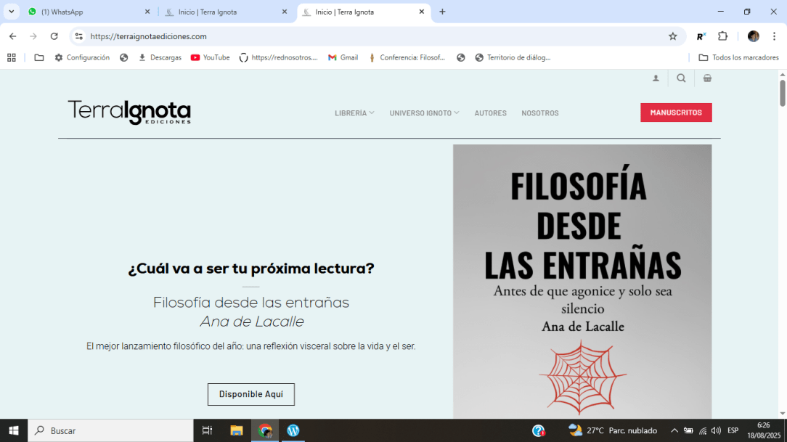Screen dimensions: 787x442
Task: Open WordPress from the taskbar
Action: point(293,430)
